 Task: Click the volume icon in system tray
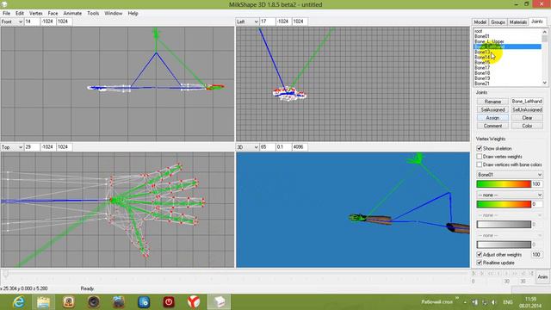pos(494,302)
